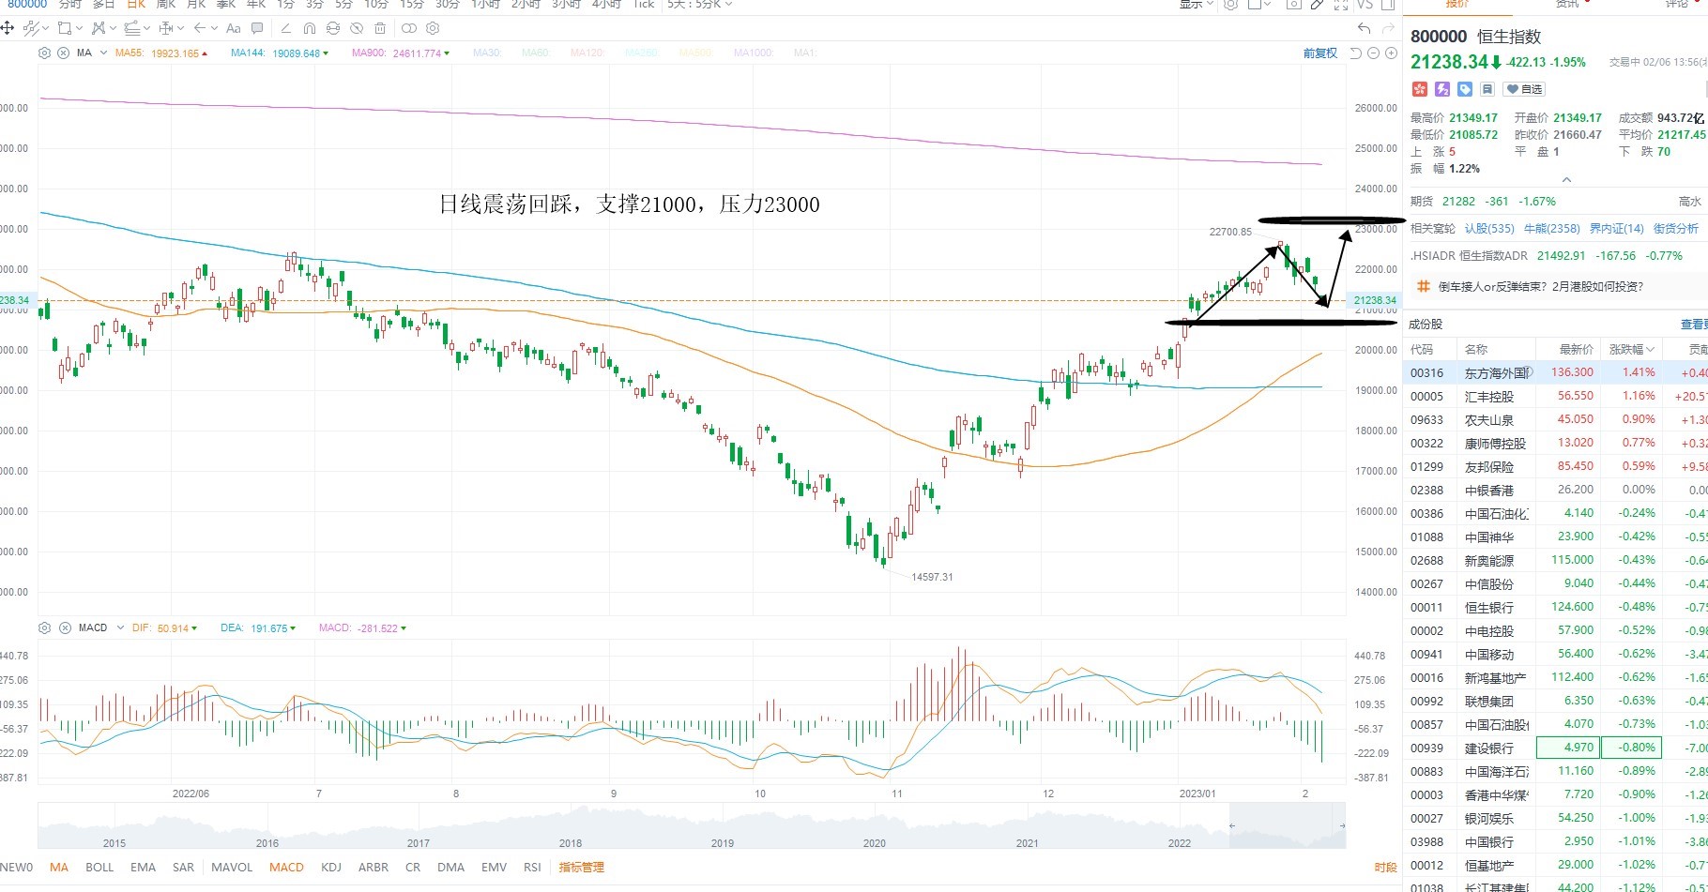Hide all drawings with eye-slash icon
The height and width of the screenshot is (892, 1708).
(x=357, y=28)
